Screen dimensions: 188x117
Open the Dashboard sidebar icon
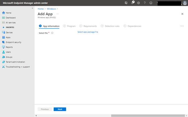click(3, 18)
